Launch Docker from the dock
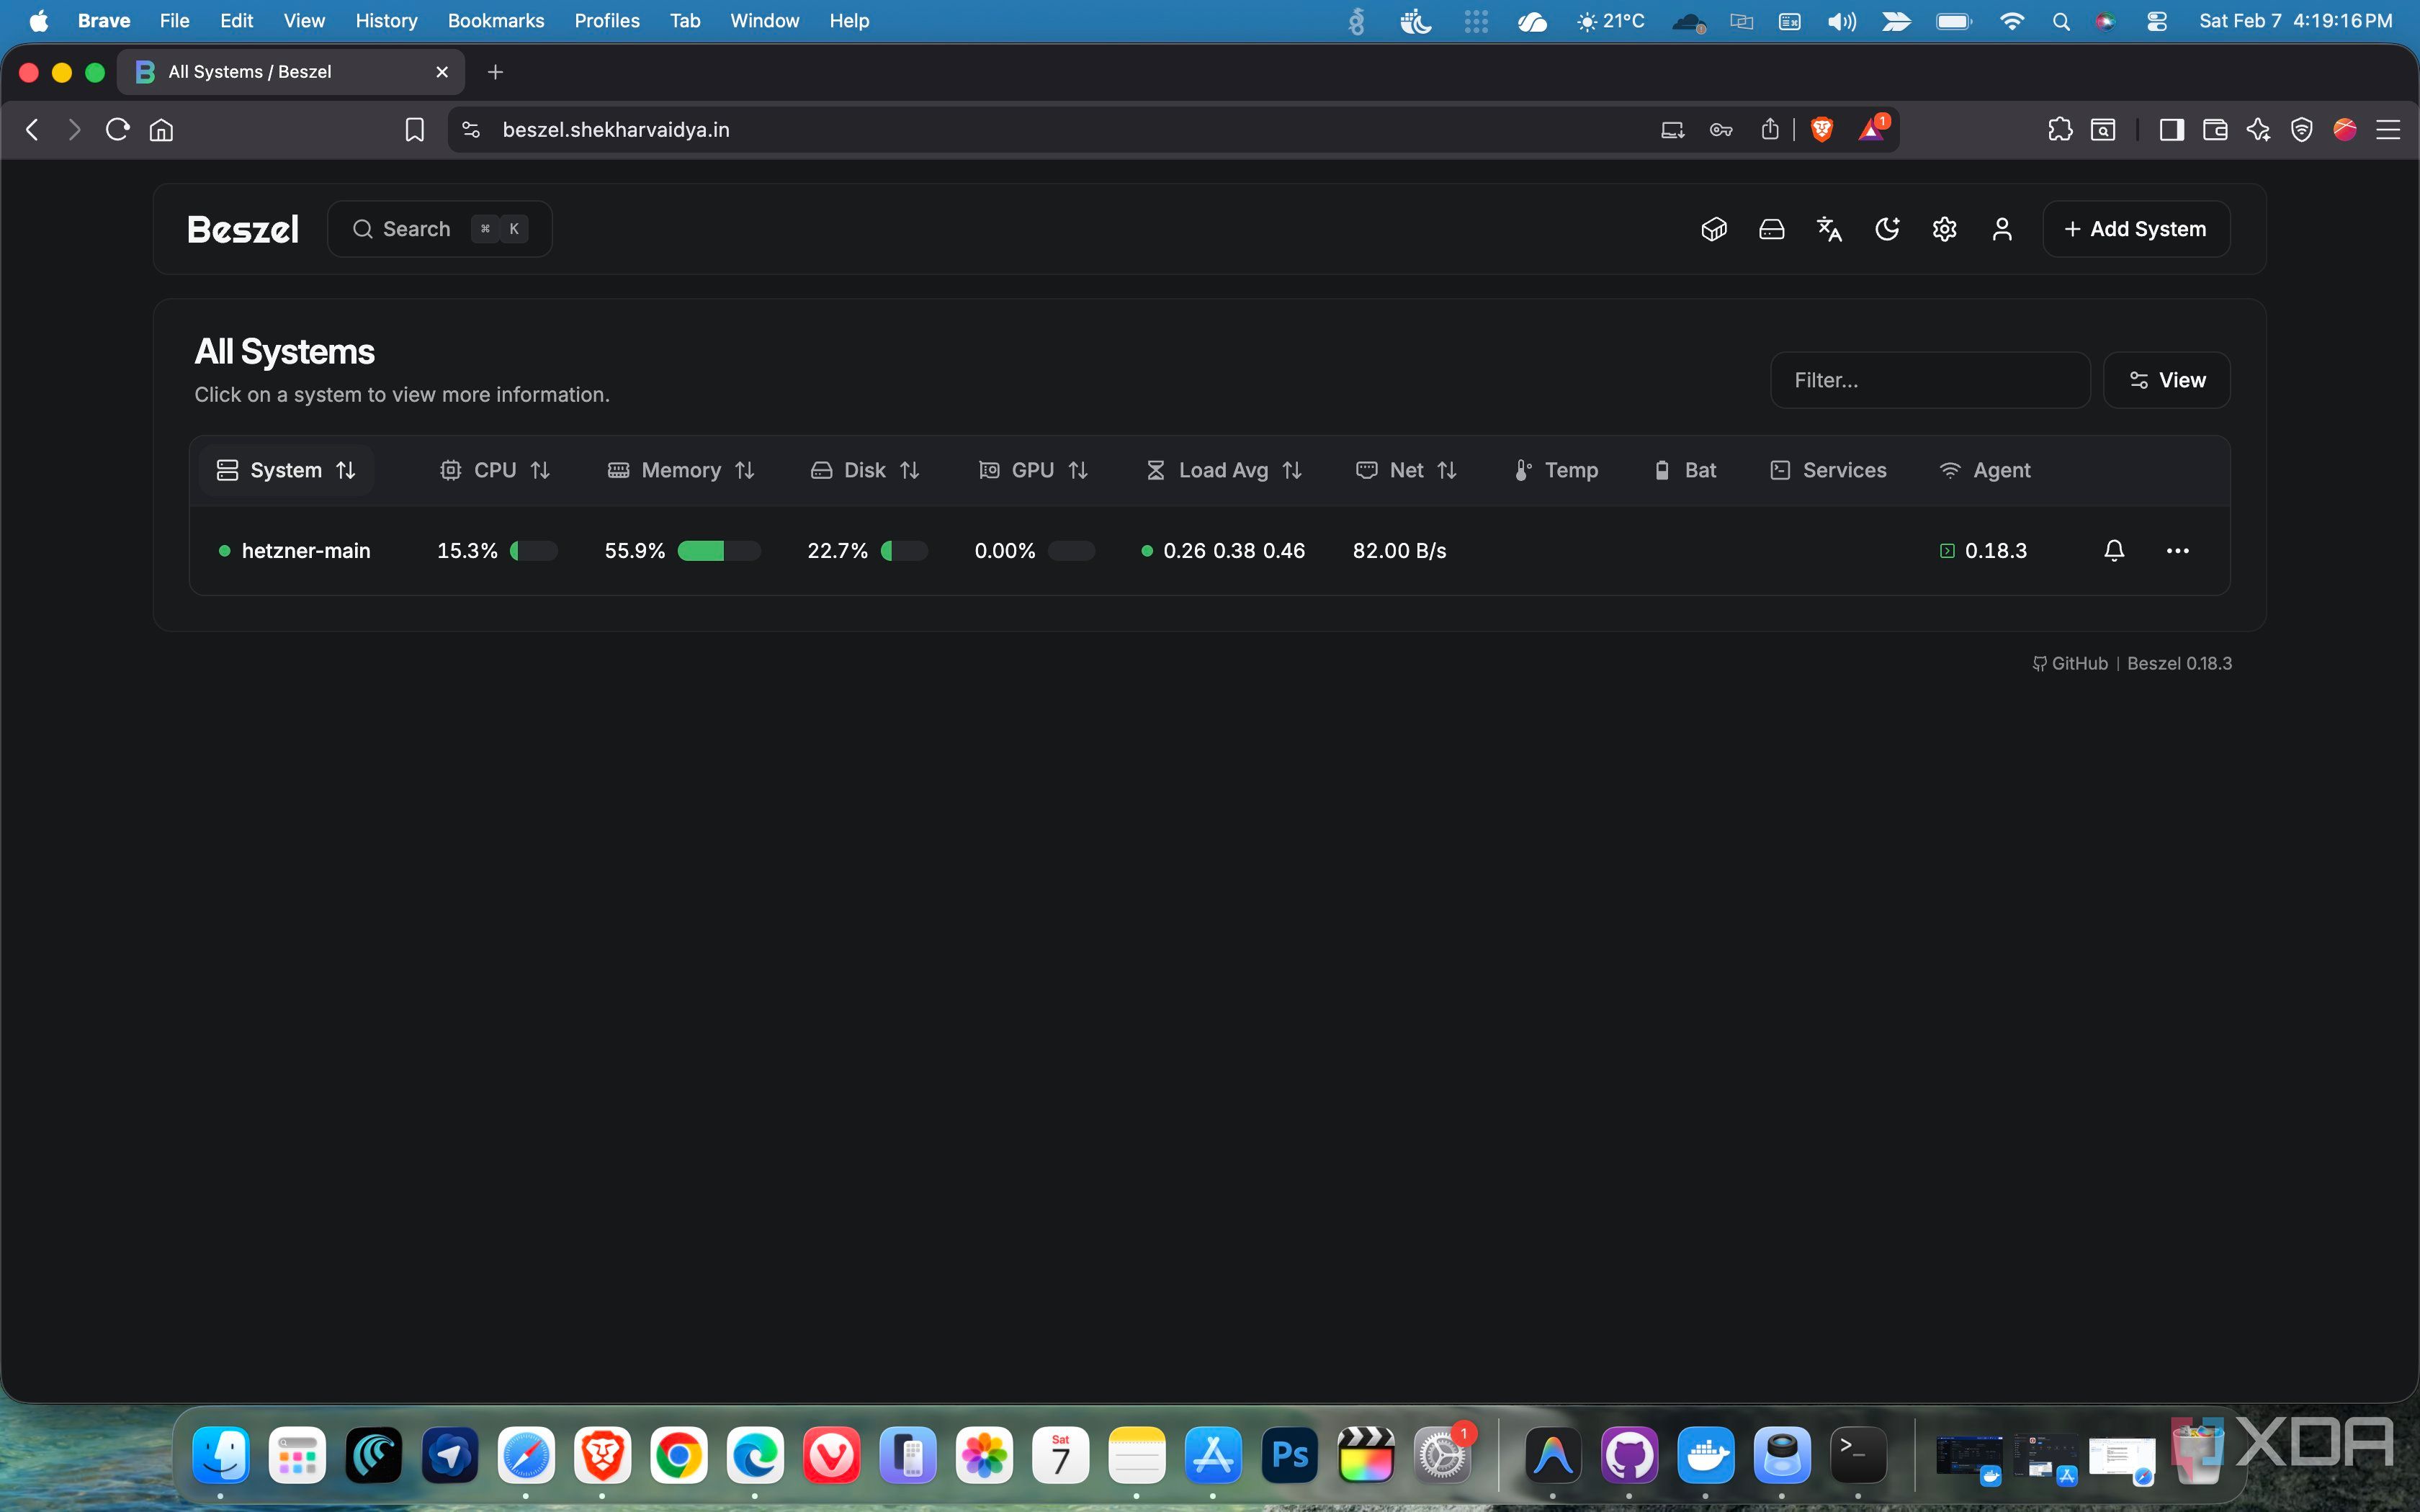 click(1706, 1456)
